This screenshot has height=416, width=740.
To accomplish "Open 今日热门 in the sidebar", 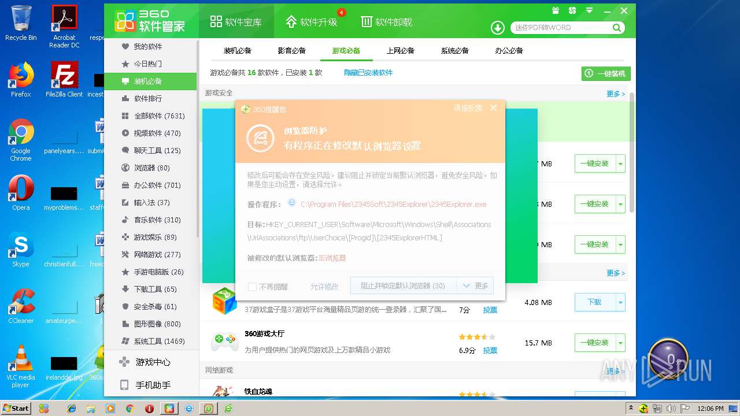I will 150,64.
